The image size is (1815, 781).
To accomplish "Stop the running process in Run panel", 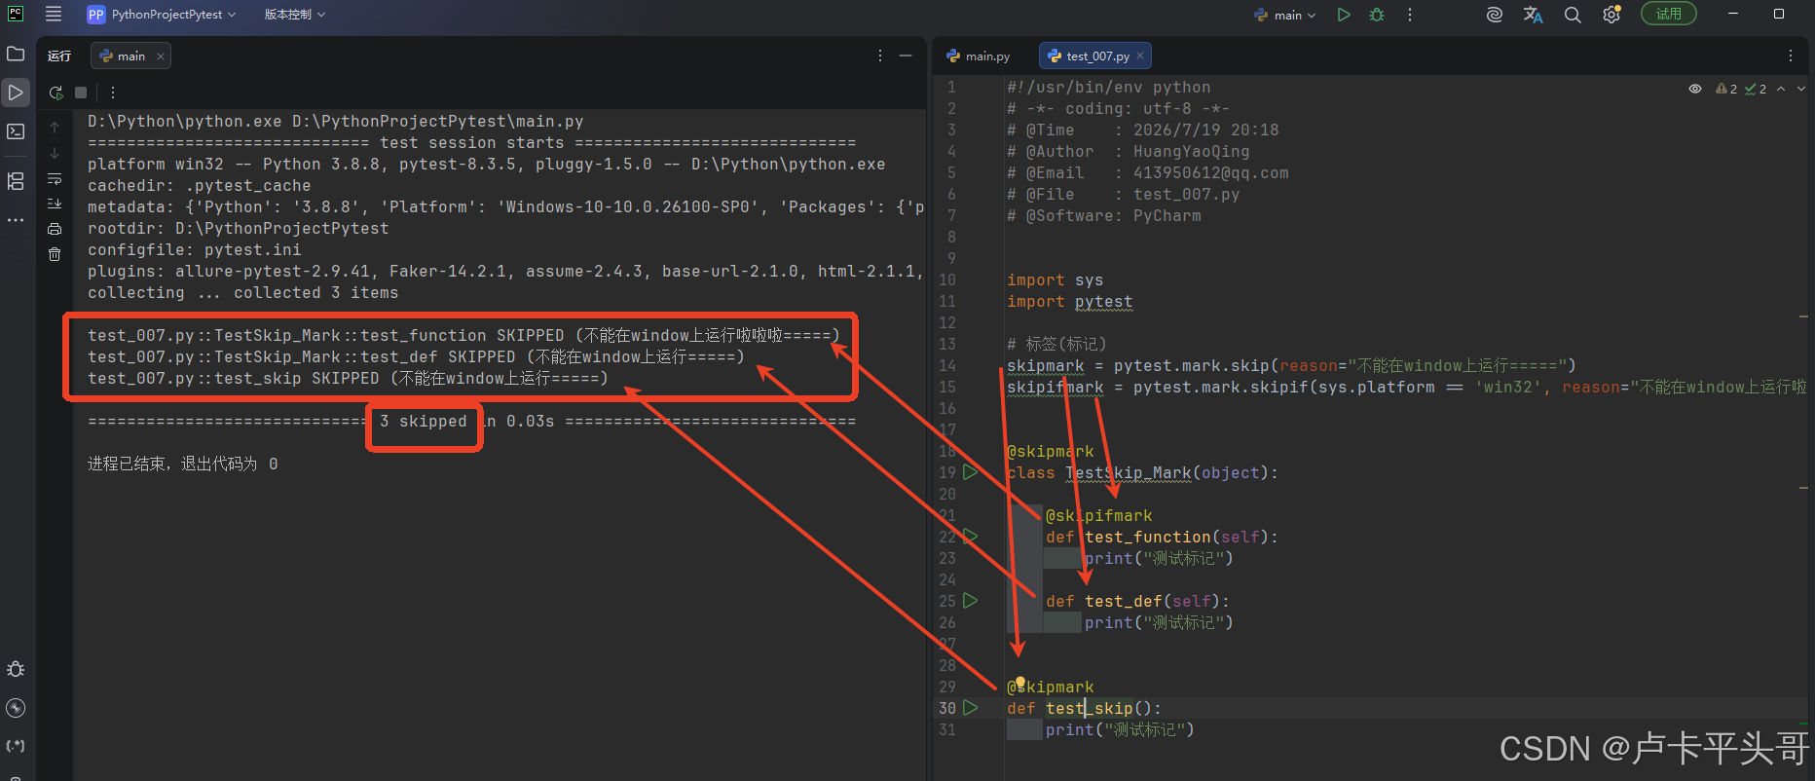I will pos(81,93).
